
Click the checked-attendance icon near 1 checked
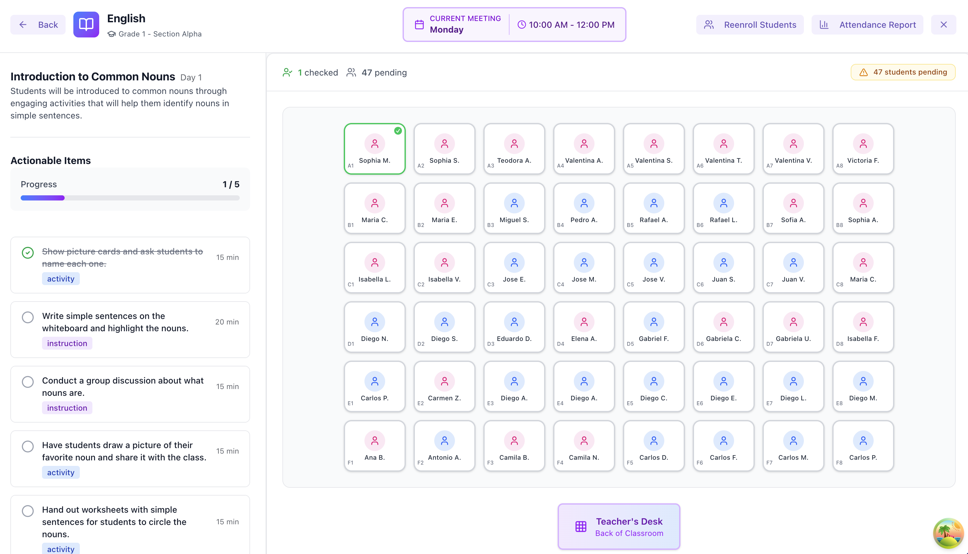tap(288, 72)
